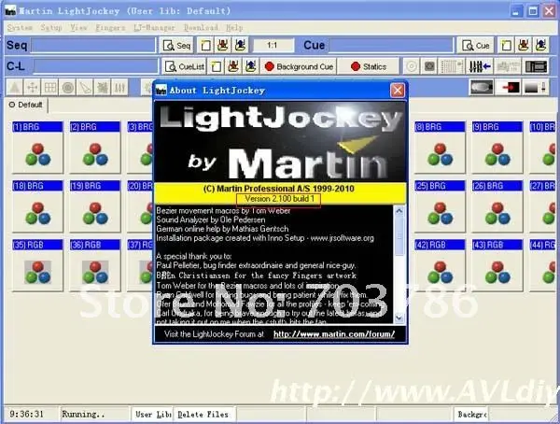The width and height of the screenshot is (560, 424).
Task: Select fixture (1) BRG
Action: point(37,148)
